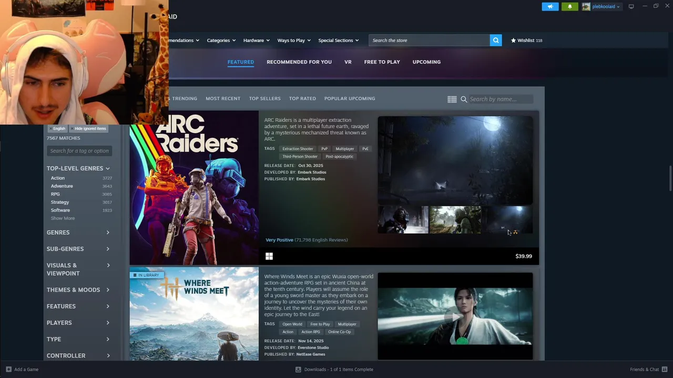Click the ARC Raiders $39.99 price
673x378 pixels.
tap(524, 256)
